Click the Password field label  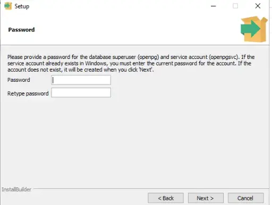[19, 80]
